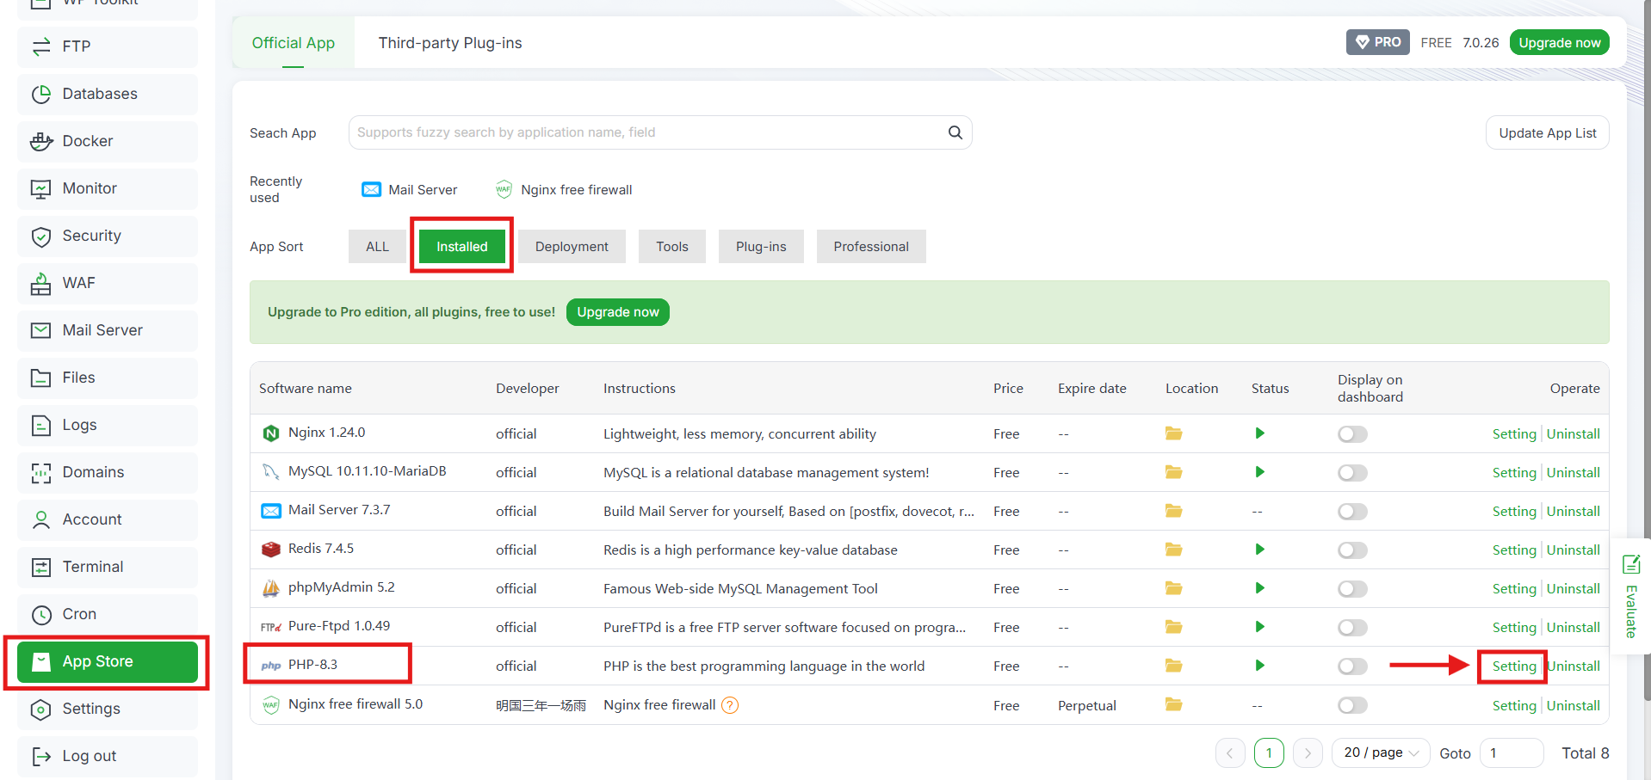
Task: Click the Mail Server sidebar icon
Action: point(40,330)
